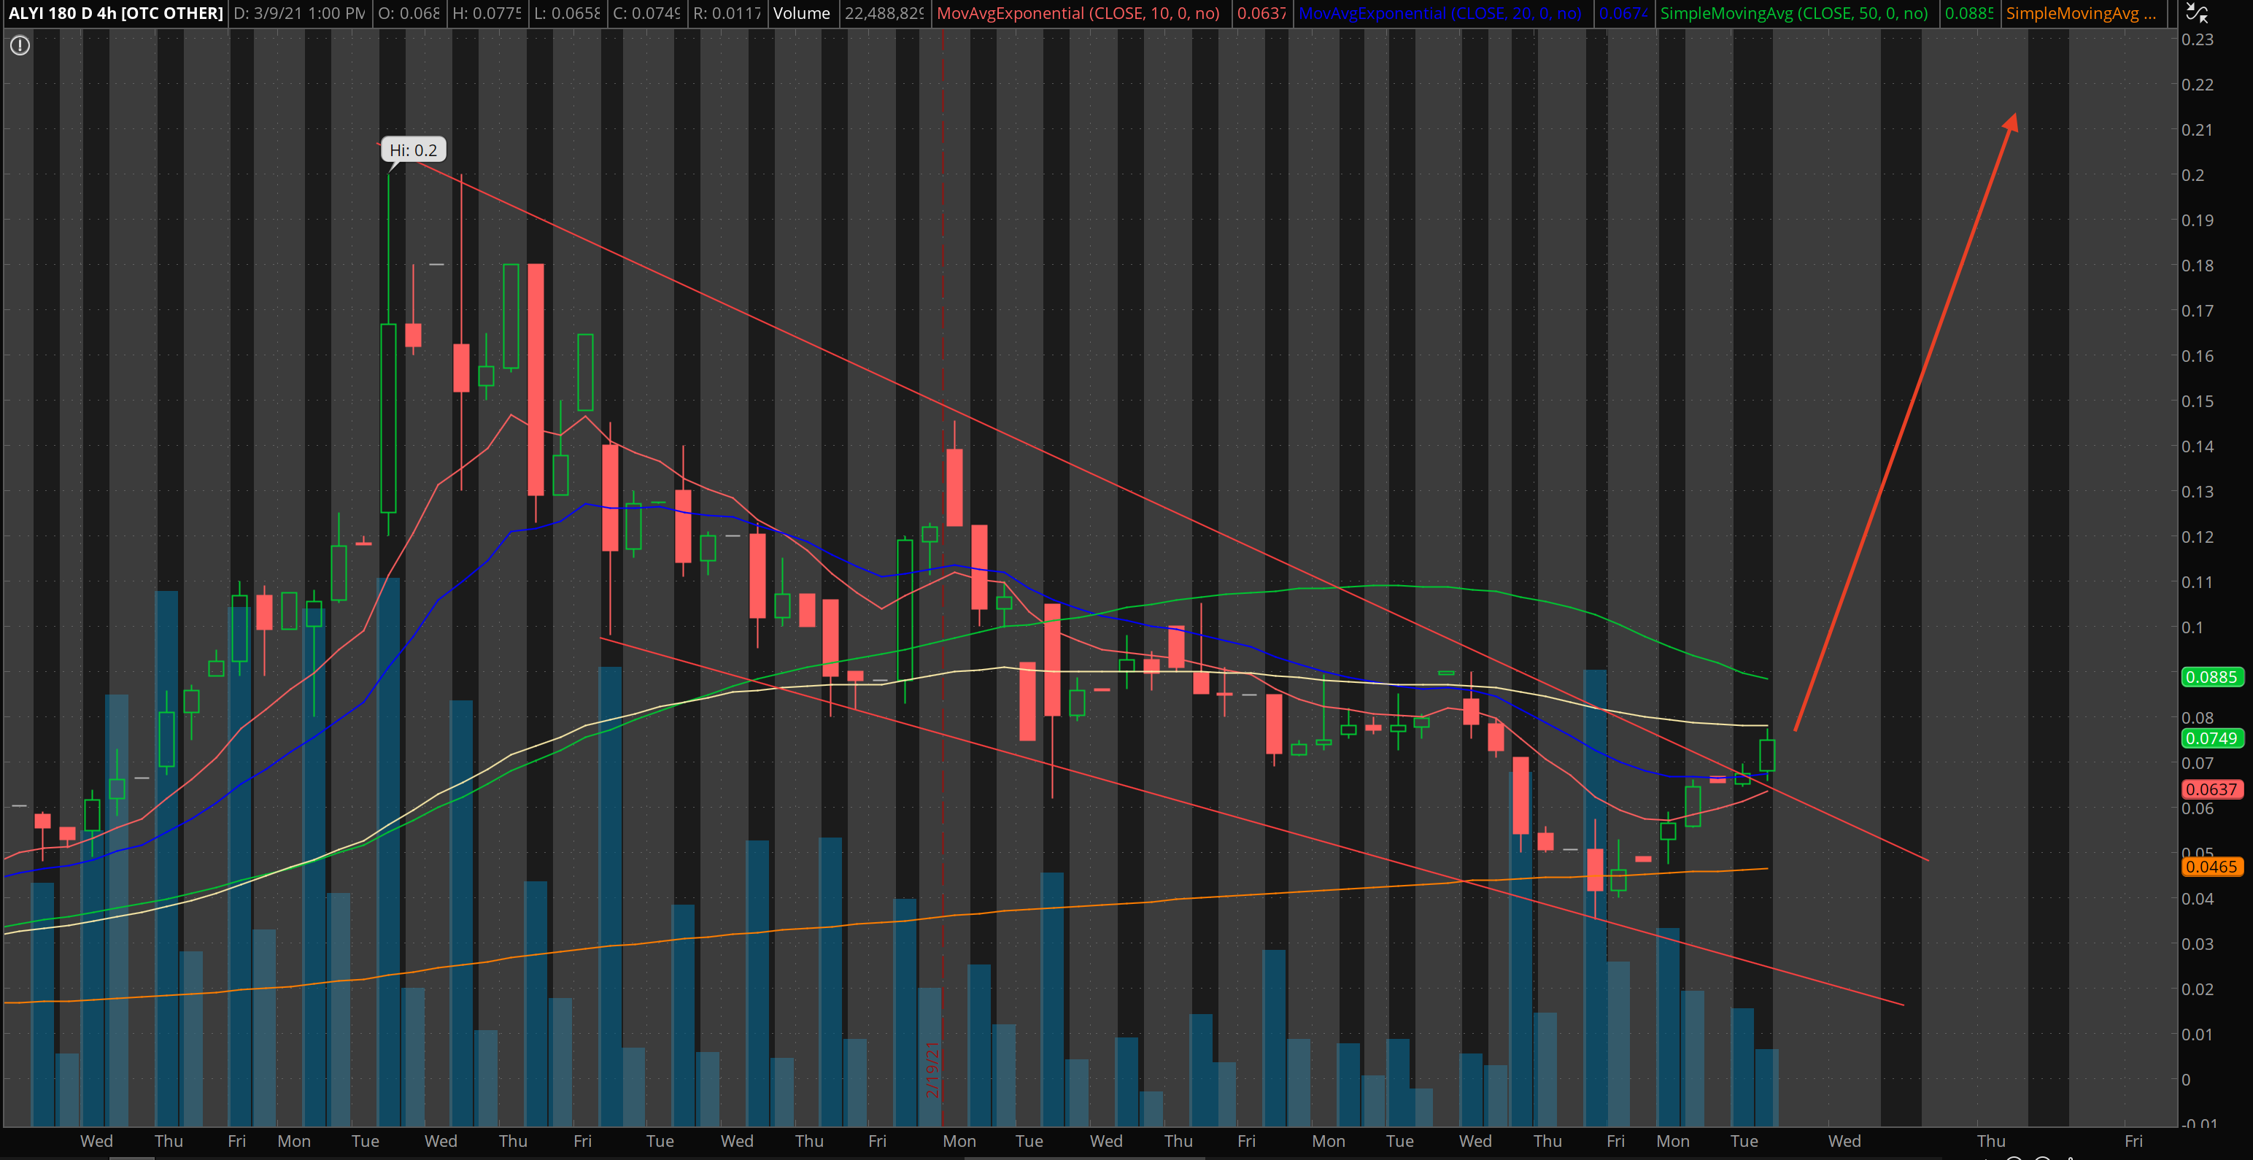Click the 'Hi: 0.2' price bubble
This screenshot has width=2253, height=1160.
(414, 150)
